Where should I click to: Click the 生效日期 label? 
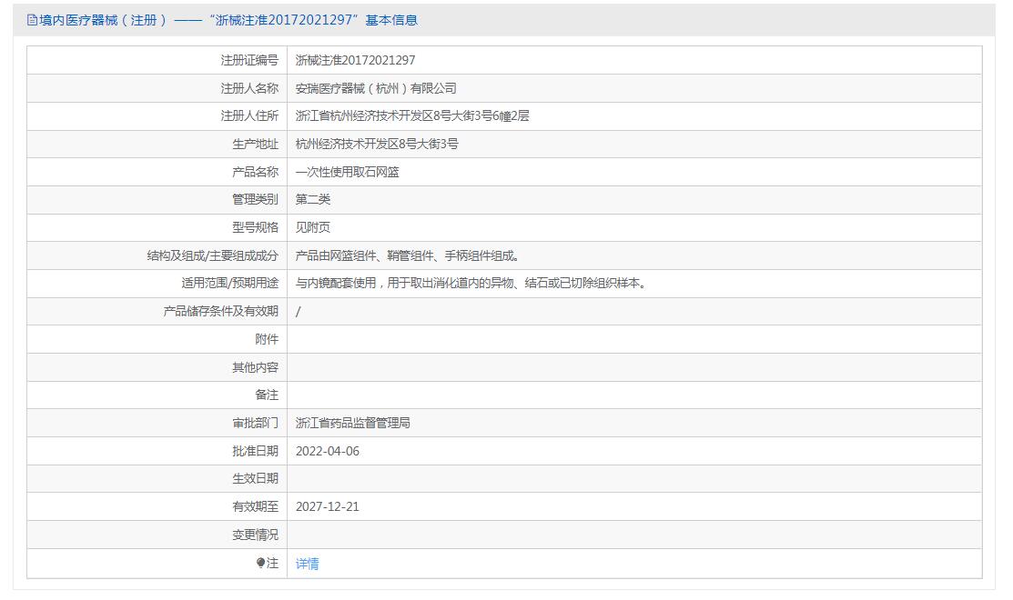[255, 479]
